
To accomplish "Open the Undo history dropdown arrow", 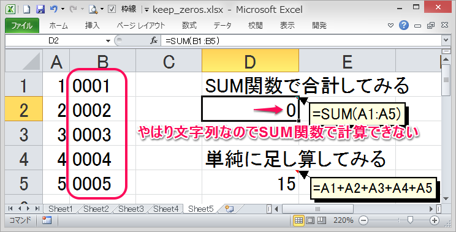I will [x=63, y=9].
